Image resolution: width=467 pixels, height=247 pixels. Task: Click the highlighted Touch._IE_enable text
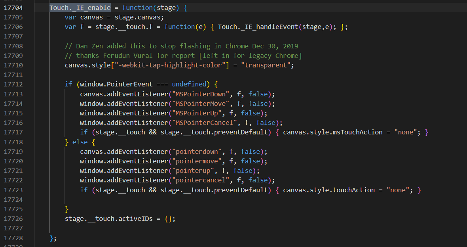point(80,8)
